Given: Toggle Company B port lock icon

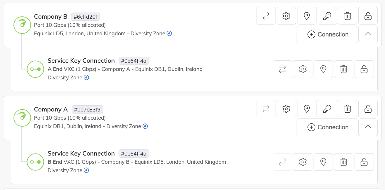Looking at the screenshot, I should (x=368, y=16).
